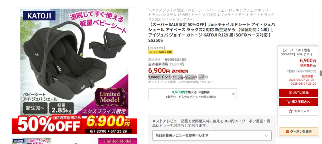Proceed to checkout via 購入手続きへ
This screenshot has height=144, width=322.
(x=298, y=102)
